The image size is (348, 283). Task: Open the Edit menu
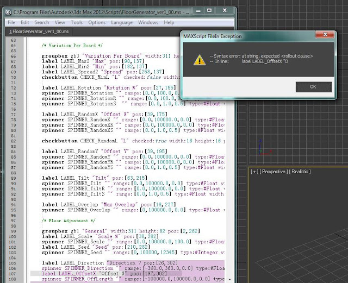pos(25,22)
